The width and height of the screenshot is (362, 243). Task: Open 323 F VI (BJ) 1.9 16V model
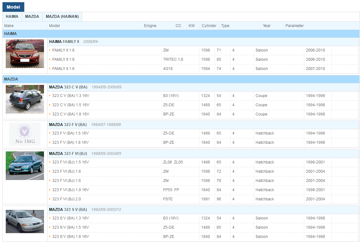click(71, 190)
